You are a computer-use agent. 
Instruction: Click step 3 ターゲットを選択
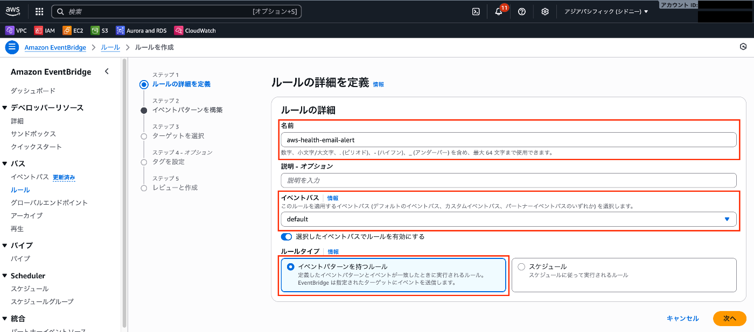pyautogui.click(x=178, y=136)
